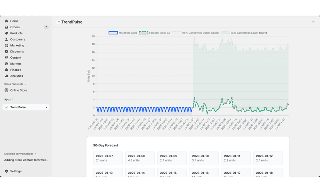Select the 2026-01-08 forecast card
The width and height of the screenshot is (320, 180).
tap(140, 158)
